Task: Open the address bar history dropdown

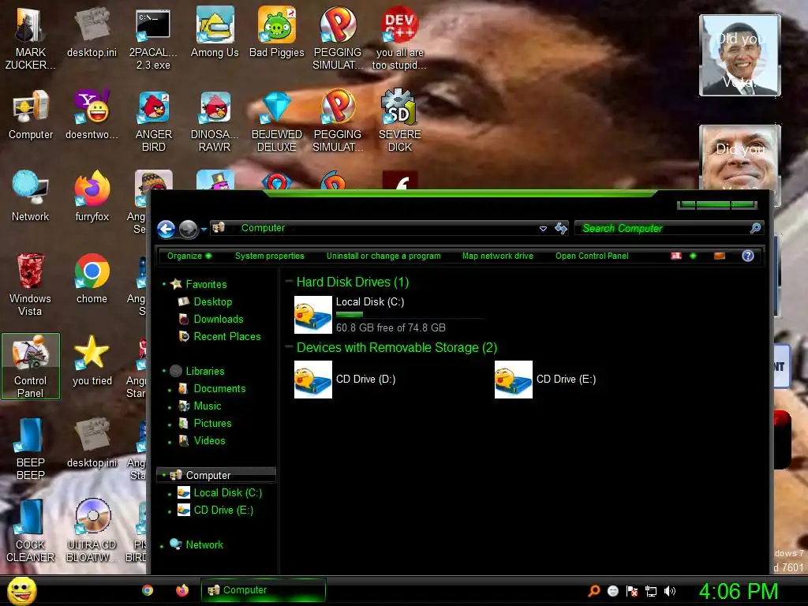Action: click(543, 228)
